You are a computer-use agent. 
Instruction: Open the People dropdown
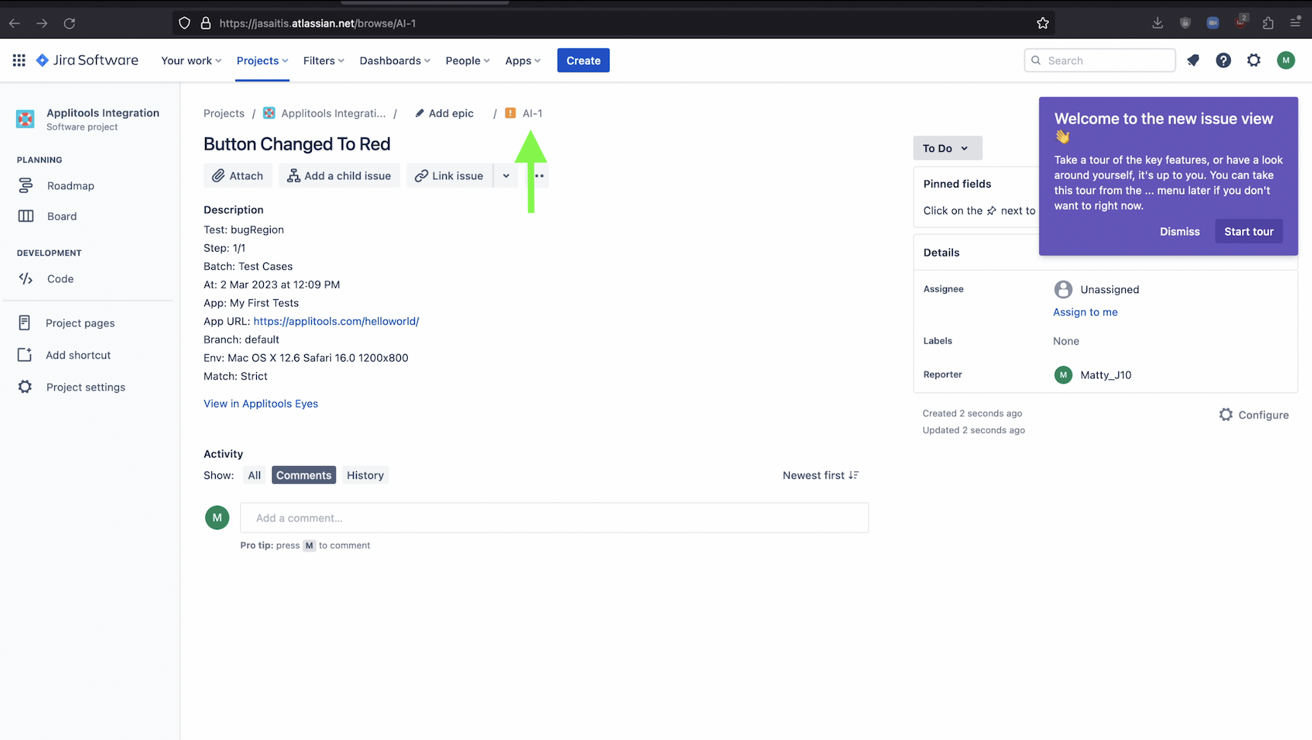click(467, 60)
